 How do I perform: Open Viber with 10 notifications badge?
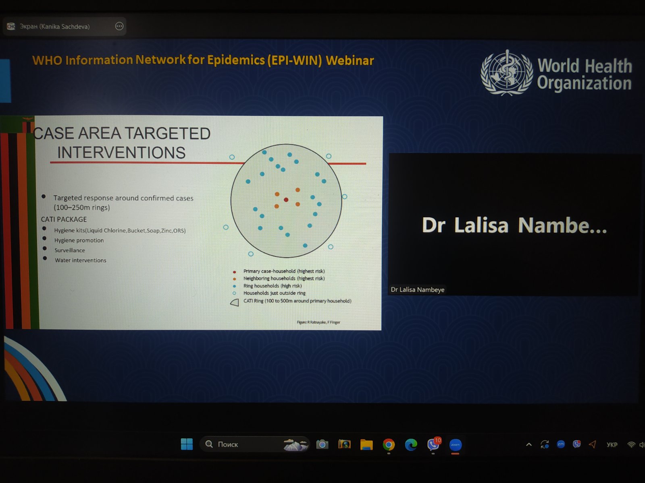click(x=433, y=444)
